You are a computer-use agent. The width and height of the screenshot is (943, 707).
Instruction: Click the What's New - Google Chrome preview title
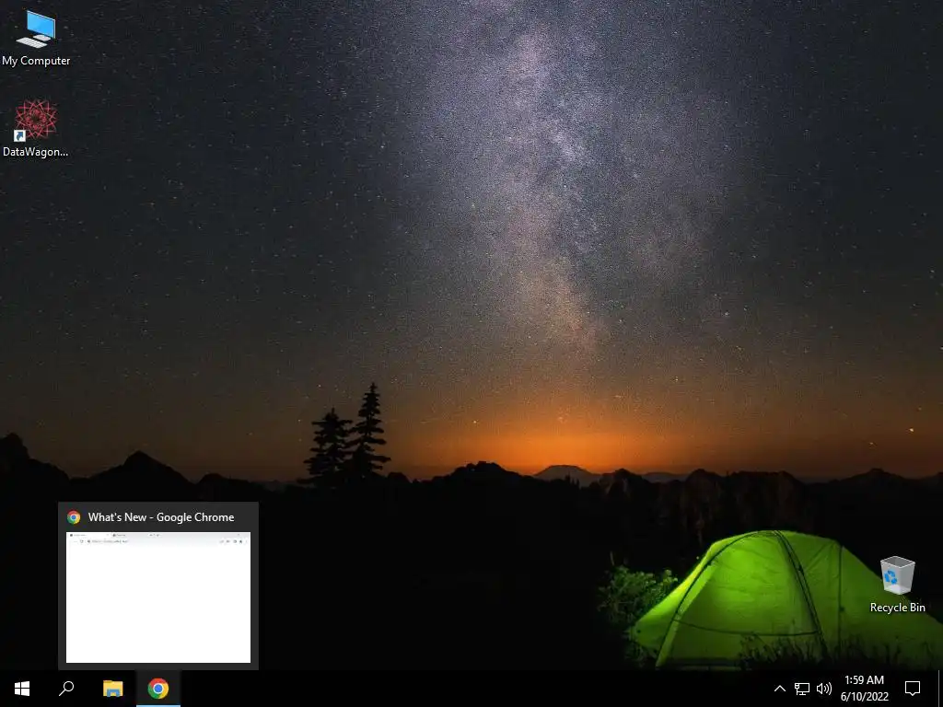(161, 517)
